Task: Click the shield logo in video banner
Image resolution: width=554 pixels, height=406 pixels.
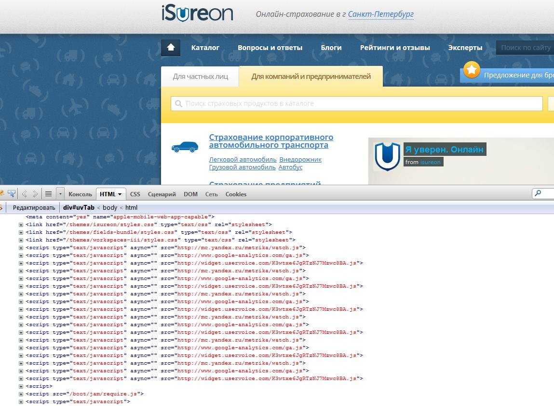Action: pyautogui.click(x=387, y=156)
